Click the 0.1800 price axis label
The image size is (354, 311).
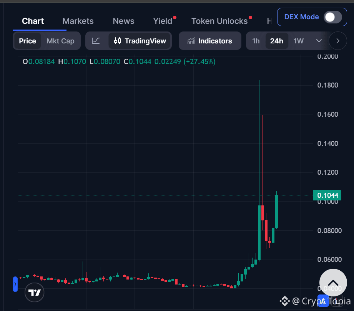[x=327, y=85]
